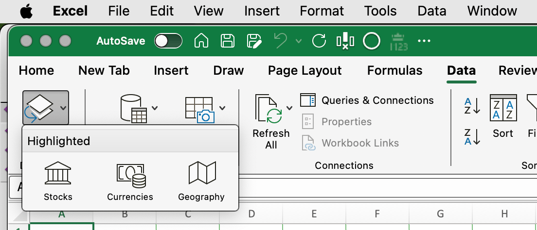Click the Data from Picture camera icon
Screen dimensions: 537x230
click(199, 109)
